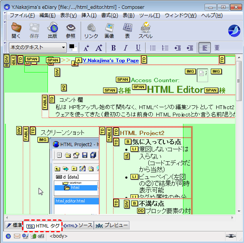Click the 参照 (Browse) eye icon
This screenshot has height=243, width=244.
coord(70,30)
